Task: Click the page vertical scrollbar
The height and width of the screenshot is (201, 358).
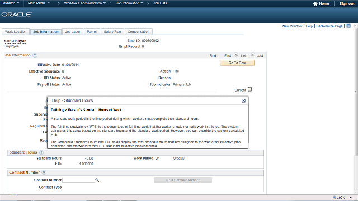Action: pyautogui.click(x=355, y=92)
